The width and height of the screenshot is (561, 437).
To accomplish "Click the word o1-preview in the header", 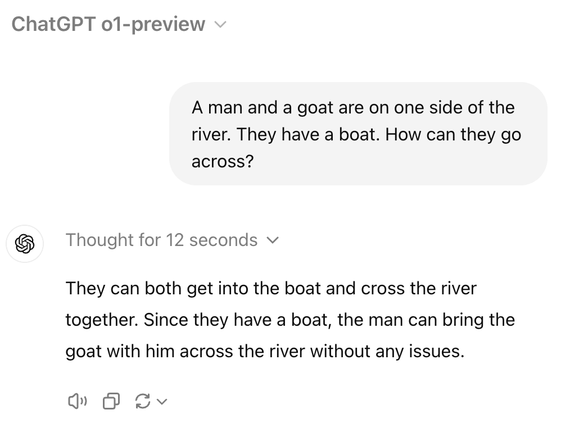I will [x=153, y=24].
